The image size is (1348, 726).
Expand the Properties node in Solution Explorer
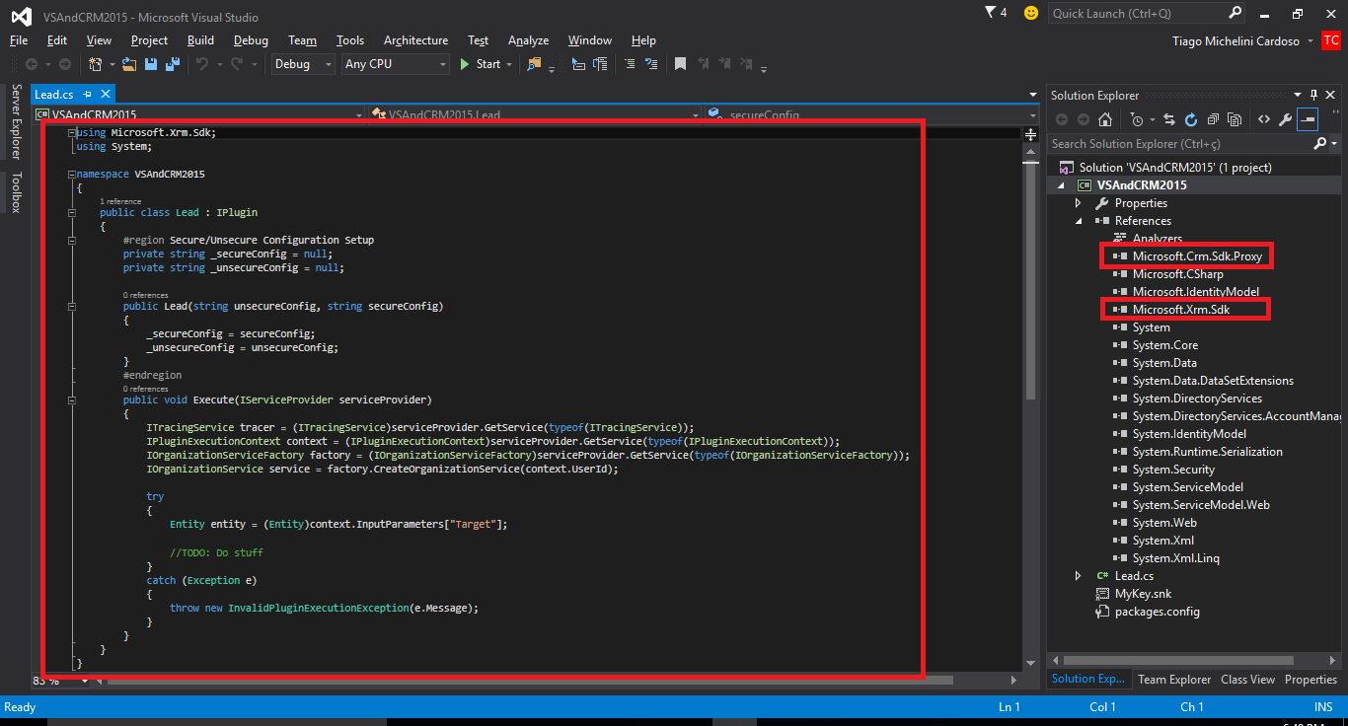tap(1079, 203)
